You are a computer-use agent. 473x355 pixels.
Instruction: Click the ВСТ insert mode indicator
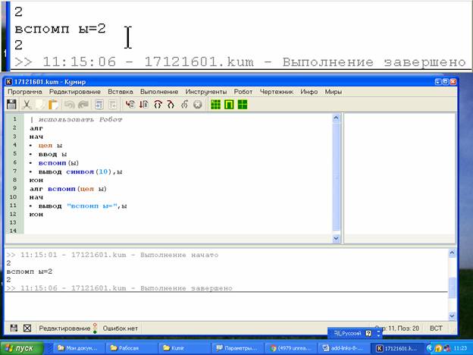[436, 328]
